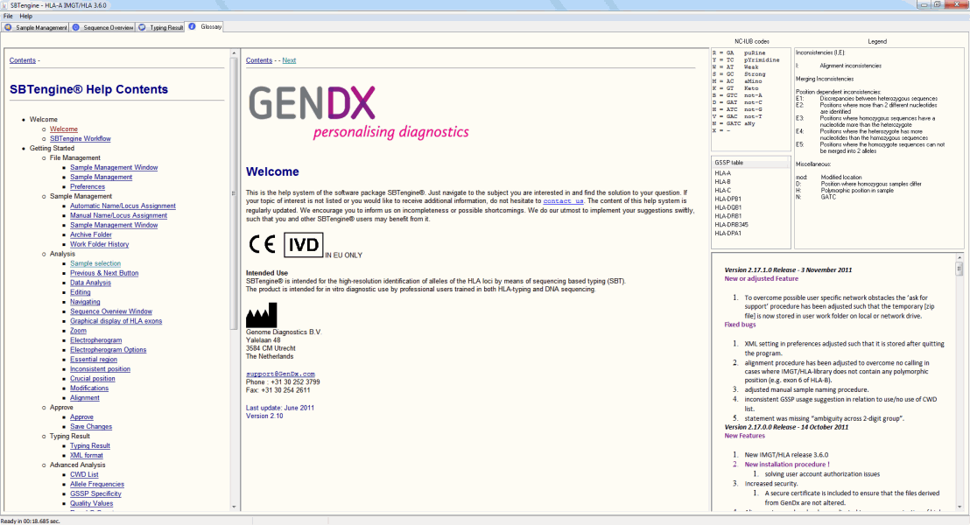Click the contact us link
Screen dimensions: 970x525
click(x=563, y=201)
